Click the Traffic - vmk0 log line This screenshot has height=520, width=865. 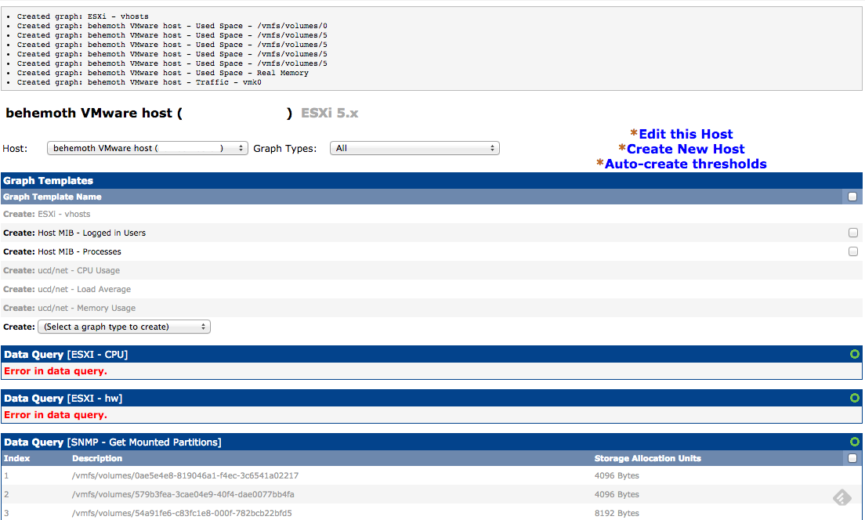pos(139,82)
